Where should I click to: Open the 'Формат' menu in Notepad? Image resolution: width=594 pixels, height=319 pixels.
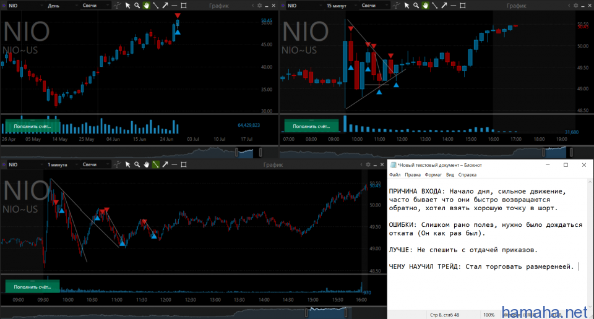[433, 175]
